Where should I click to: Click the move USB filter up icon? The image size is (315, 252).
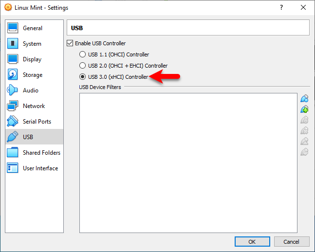pyautogui.click(x=304, y=141)
